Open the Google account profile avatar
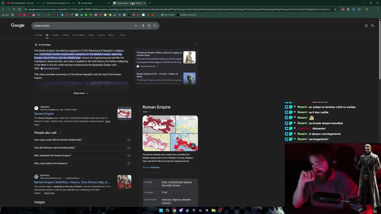 373,26
